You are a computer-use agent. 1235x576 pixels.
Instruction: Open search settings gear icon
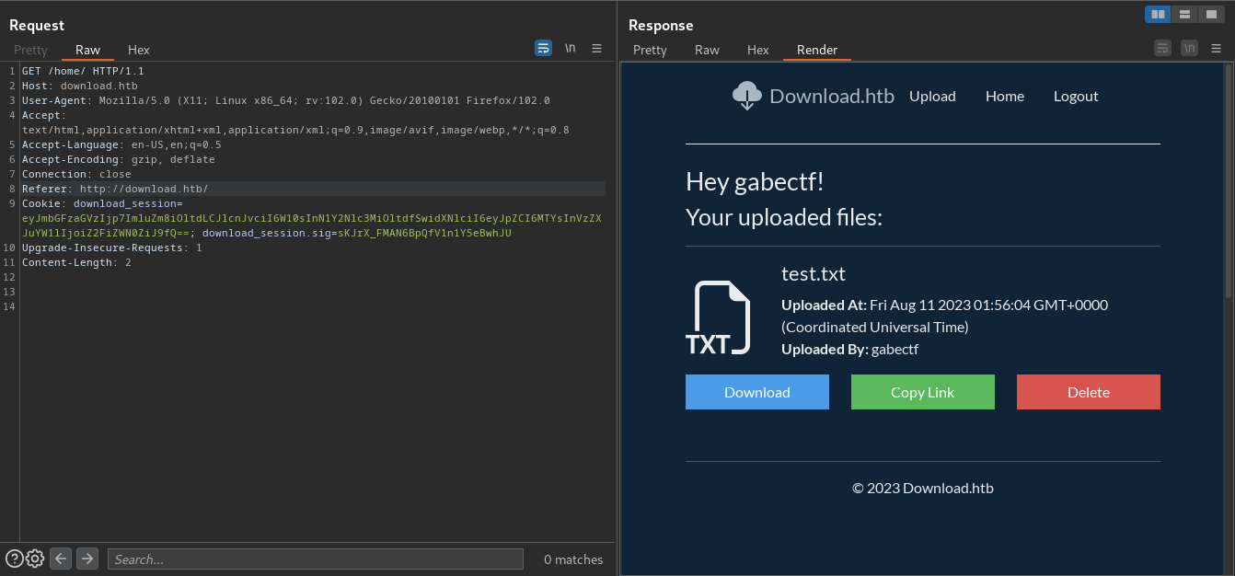pyautogui.click(x=35, y=559)
